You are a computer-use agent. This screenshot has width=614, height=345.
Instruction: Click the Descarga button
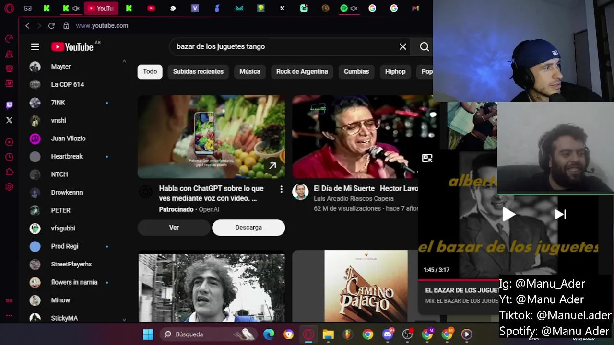click(x=248, y=228)
